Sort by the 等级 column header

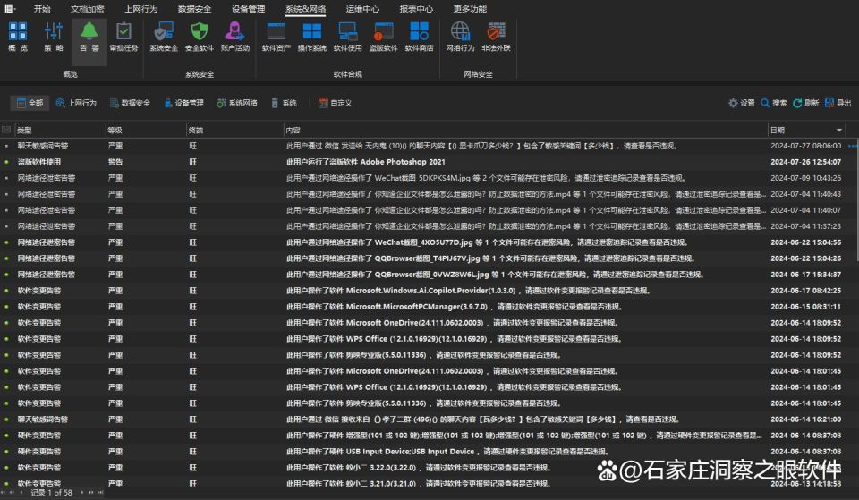(146, 131)
